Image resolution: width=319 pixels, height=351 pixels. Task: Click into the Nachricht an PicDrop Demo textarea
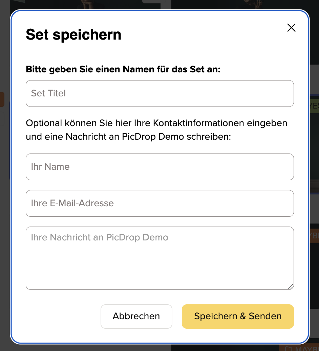tap(159, 258)
